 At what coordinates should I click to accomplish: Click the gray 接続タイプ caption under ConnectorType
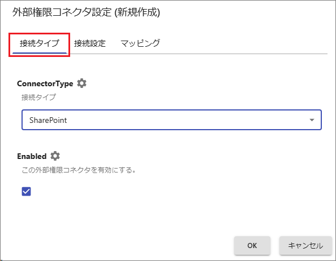coord(38,98)
